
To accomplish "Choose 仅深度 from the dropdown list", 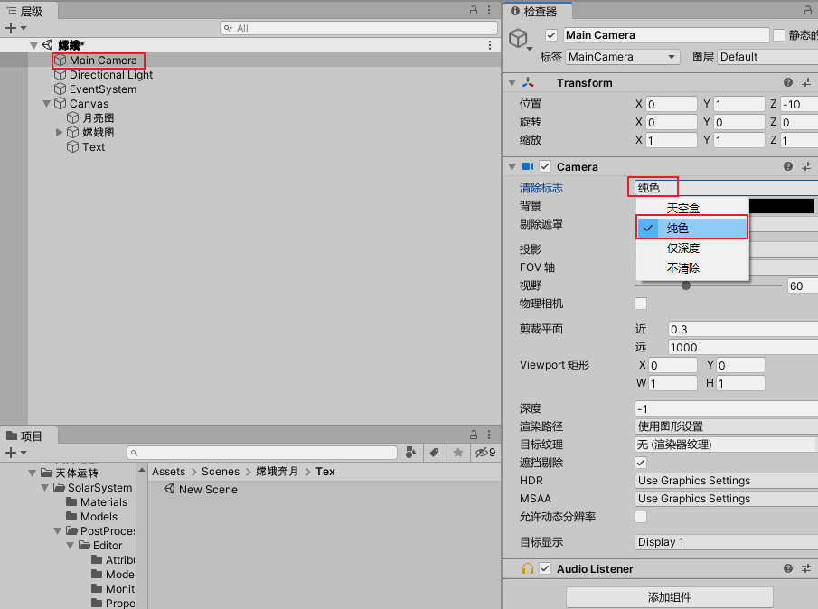I will coord(692,248).
